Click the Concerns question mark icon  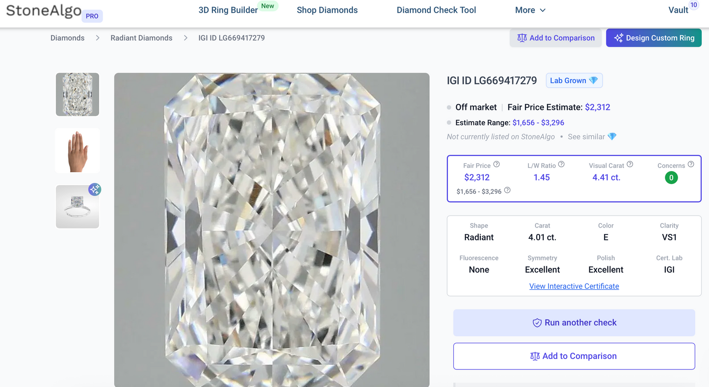691,164
